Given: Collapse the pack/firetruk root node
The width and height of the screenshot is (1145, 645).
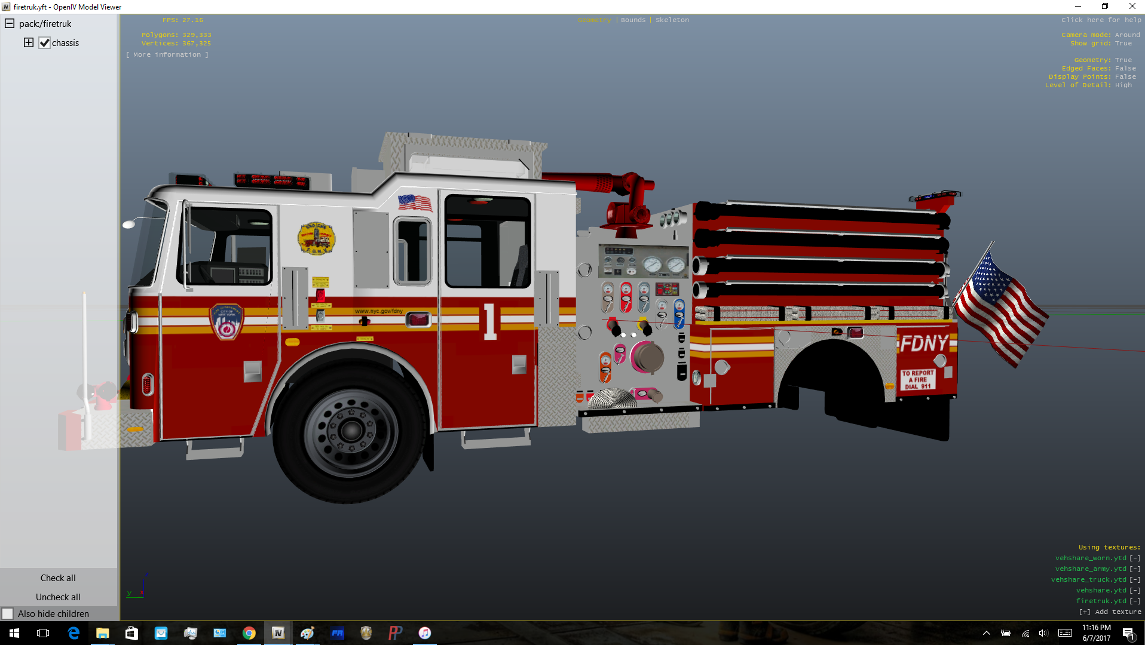Looking at the screenshot, I should (x=10, y=24).
